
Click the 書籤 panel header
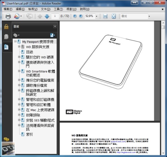point(35,26)
